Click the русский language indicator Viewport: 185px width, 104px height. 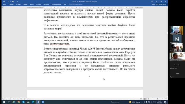pos(29,99)
